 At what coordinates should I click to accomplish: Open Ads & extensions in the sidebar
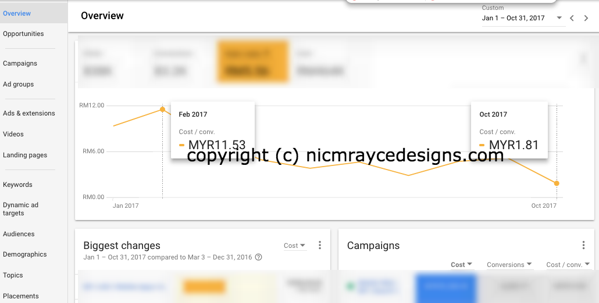[x=29, y=113]
